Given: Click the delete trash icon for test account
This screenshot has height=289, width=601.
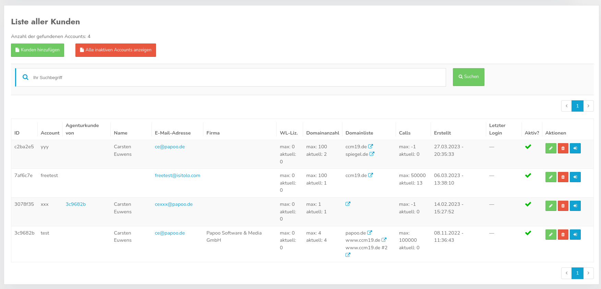Looking at the screenshot, I should pos(563,235).
